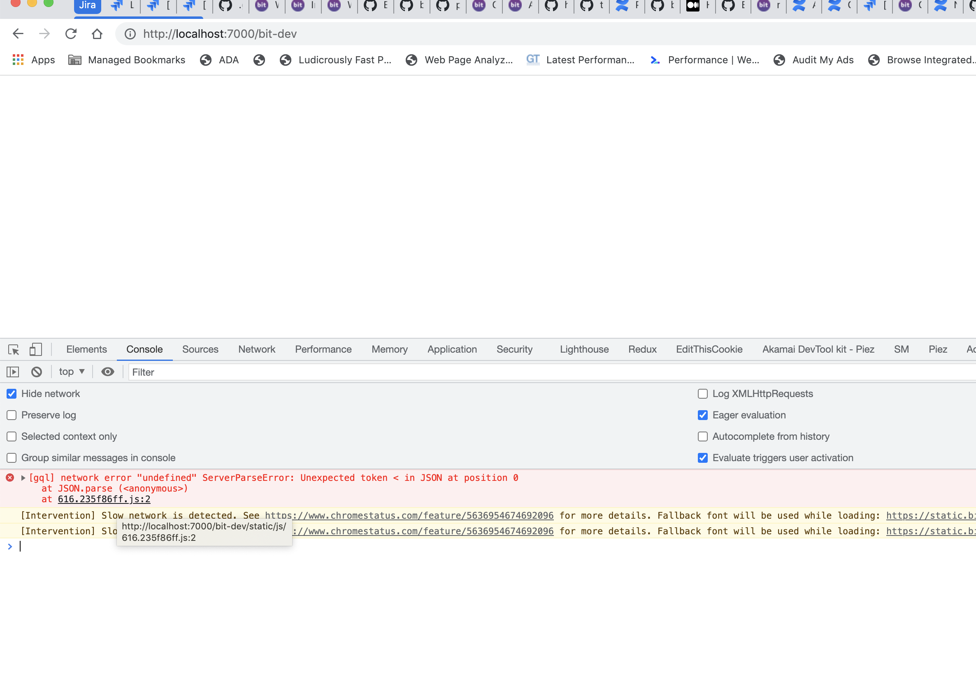This screenshot has width=976, height=688.
Task: Open the top context dropdown
Action: coord(72,372)
